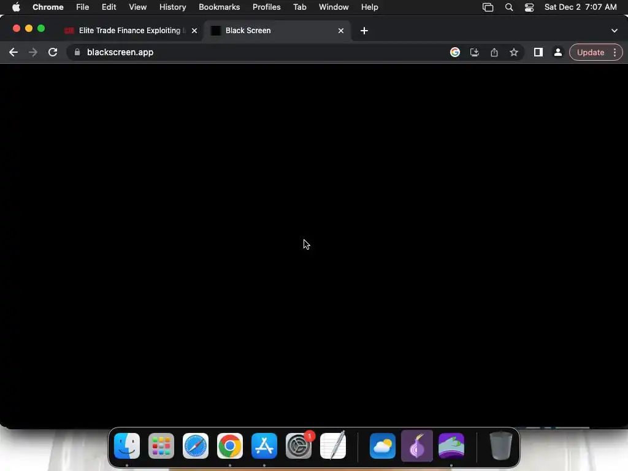Open System Settings from the Dock
The image size is (628, 471).
[x=299, y=446]
